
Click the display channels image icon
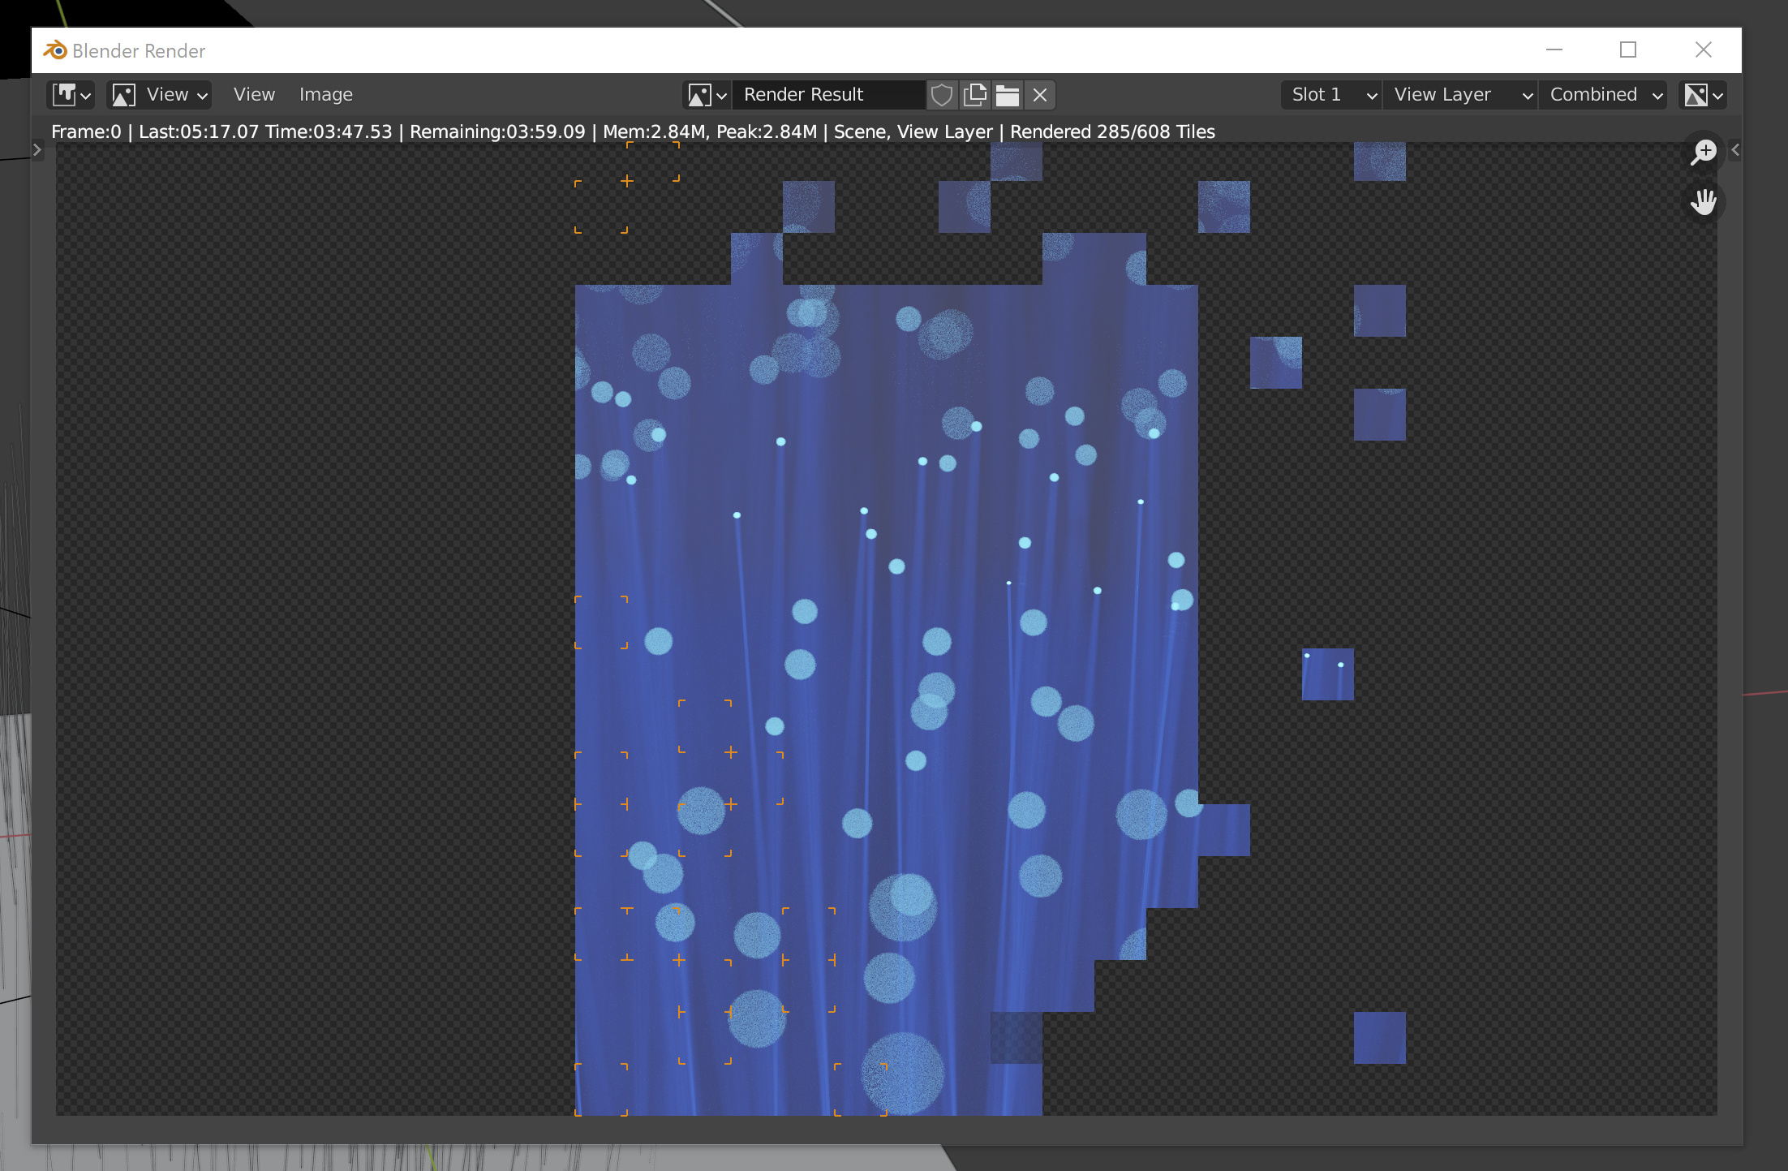click(x=1697, y=94)
